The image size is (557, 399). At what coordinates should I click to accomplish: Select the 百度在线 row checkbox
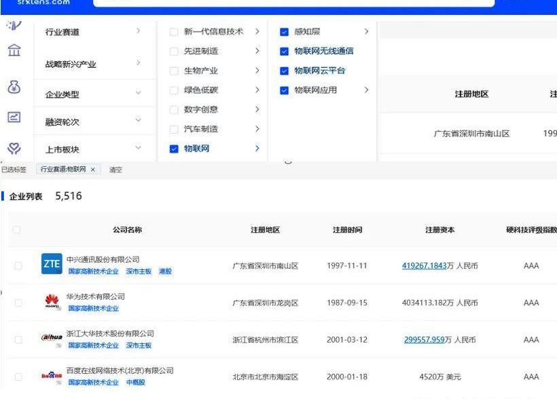pos(18,377)
